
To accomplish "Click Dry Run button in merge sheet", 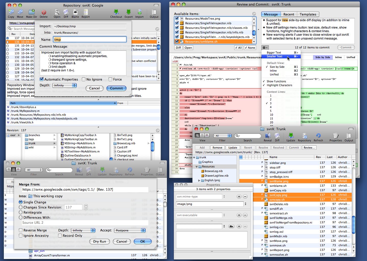I will (99, 242).
